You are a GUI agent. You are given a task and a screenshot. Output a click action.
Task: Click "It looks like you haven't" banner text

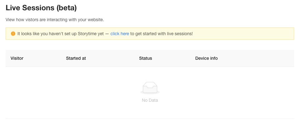point(41,34)
